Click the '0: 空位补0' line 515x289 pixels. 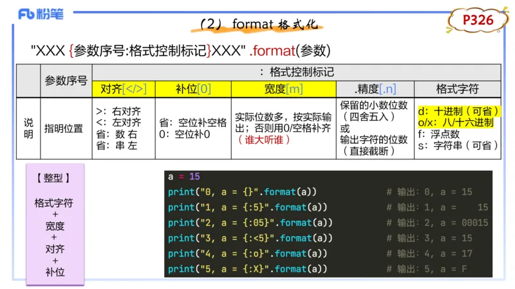pyautogui.click(x=184, y=134)
